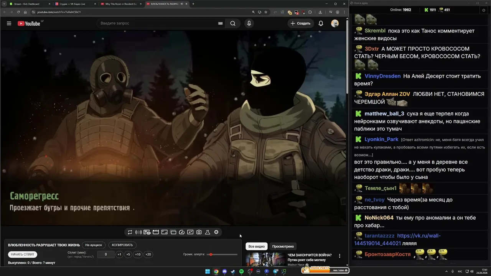Open a new browser tab
The height and width of the screenshot is (276, 491).
[193, 4]
